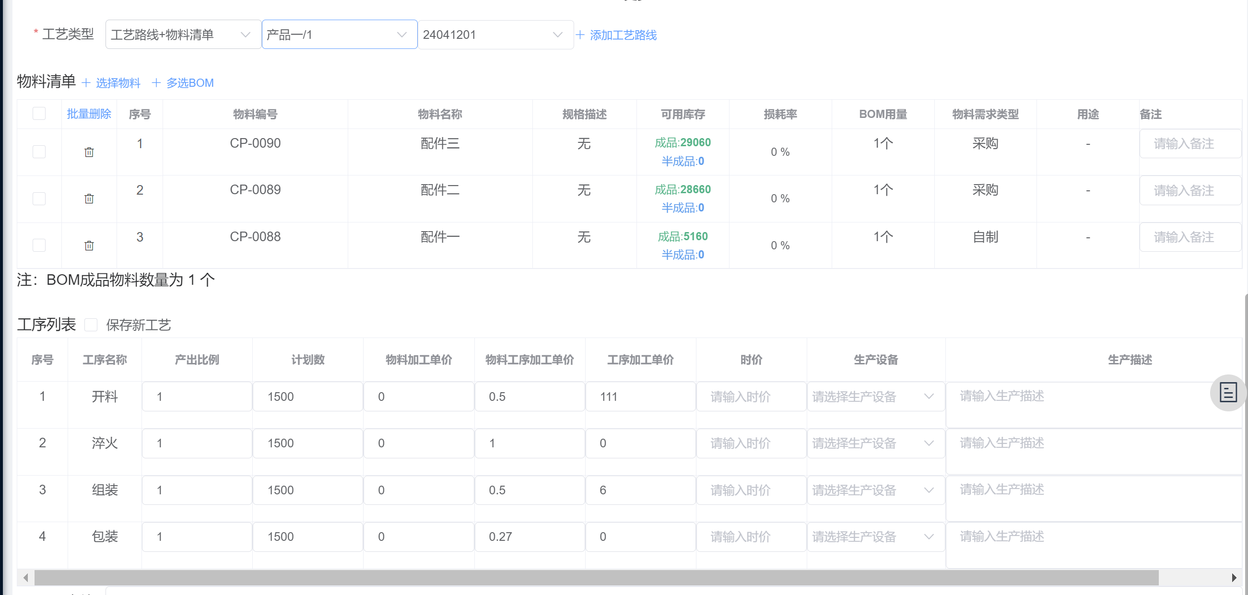1248x595 pixels.
Task: Click 工序加工单价 field with 6 for 组装
Action: tap(640, 490)
